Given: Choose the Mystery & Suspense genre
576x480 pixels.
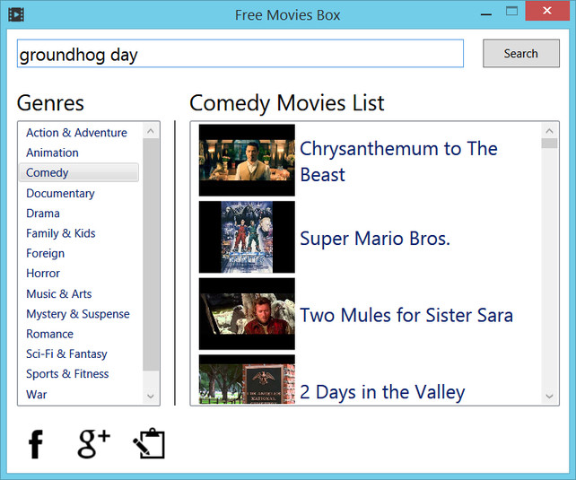Looking at the screenshot, I should (x=78, y=314).
